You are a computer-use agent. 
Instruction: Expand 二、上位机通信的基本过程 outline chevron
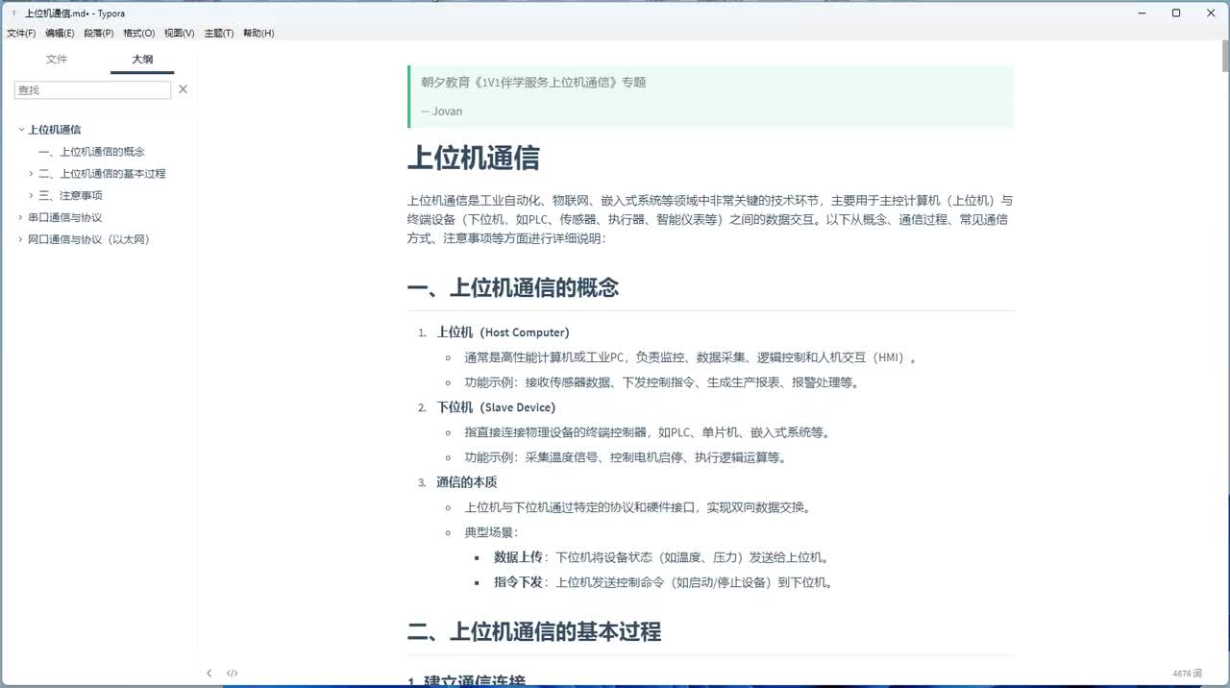coord(32,174)
